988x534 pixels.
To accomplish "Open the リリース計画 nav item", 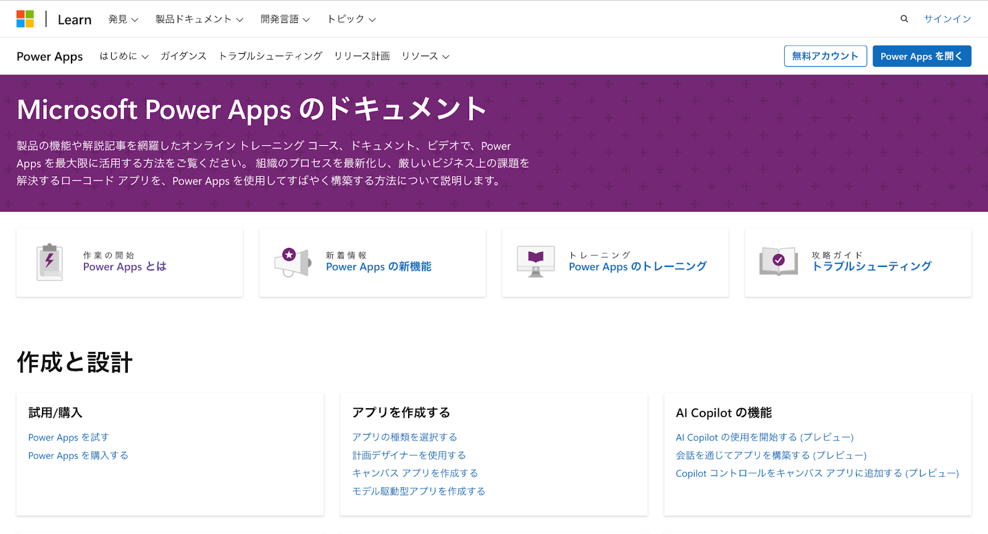I will tap(362, 56).
